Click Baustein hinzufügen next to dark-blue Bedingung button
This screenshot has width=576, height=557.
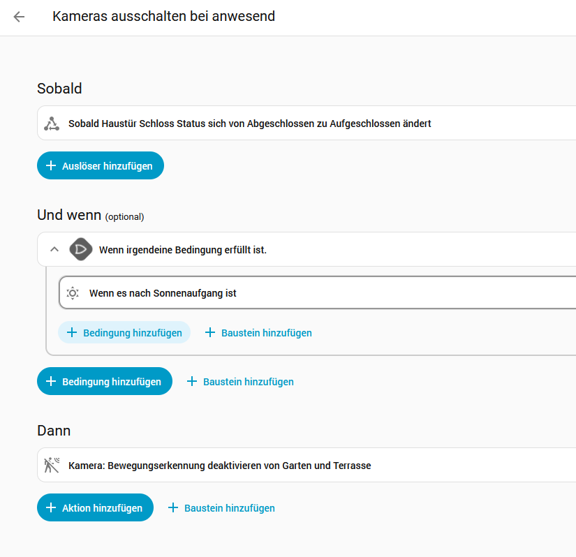click(240, 382)
